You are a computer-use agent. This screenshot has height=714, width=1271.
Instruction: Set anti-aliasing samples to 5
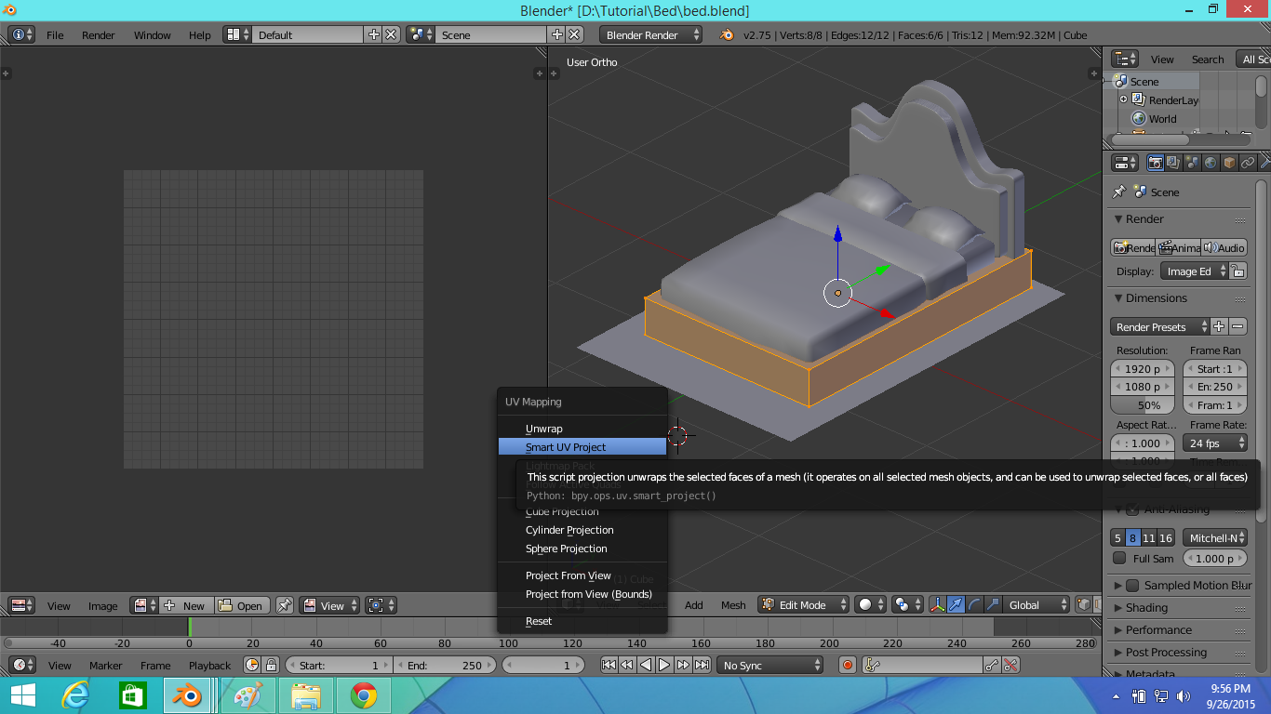[x=1117, y=537]
